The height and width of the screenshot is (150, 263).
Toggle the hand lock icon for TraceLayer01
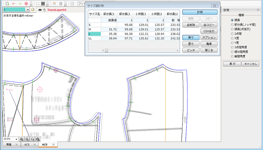pyautogui.click(x=44, y=10)
